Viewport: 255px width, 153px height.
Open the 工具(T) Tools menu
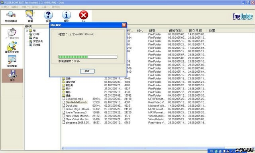coord(45,7)
